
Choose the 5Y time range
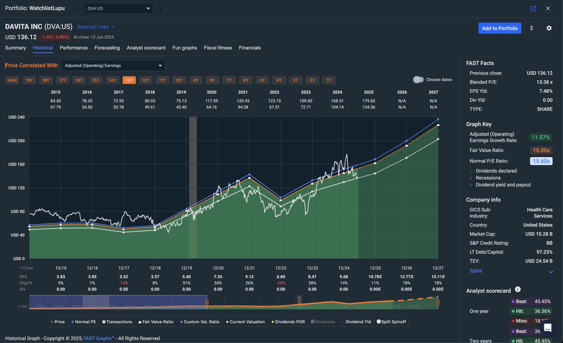262,80
